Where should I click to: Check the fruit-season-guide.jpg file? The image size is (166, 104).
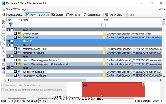pos(15,72)
